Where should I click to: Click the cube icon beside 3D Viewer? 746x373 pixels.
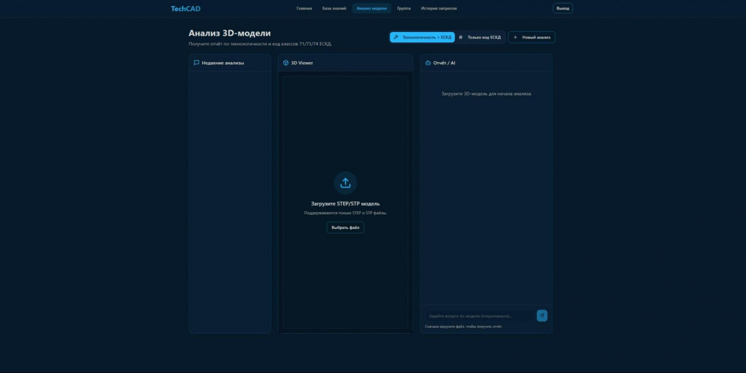(286, 63)
